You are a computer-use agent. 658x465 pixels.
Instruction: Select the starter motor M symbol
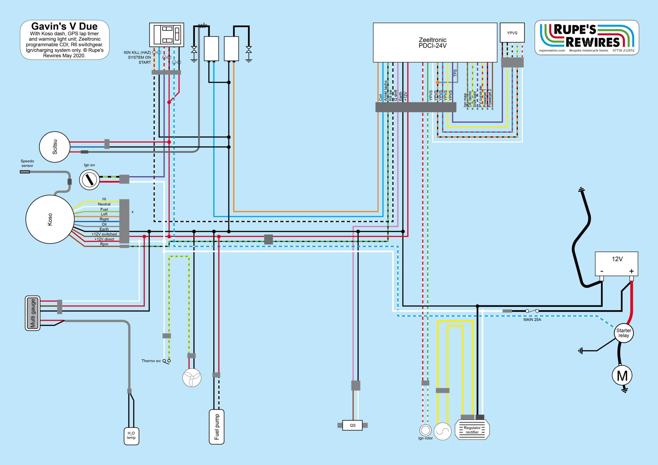tap(622, 375)
